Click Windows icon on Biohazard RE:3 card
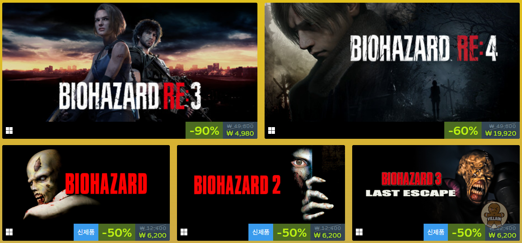This screenshot has width=522, height=243. 9,131
